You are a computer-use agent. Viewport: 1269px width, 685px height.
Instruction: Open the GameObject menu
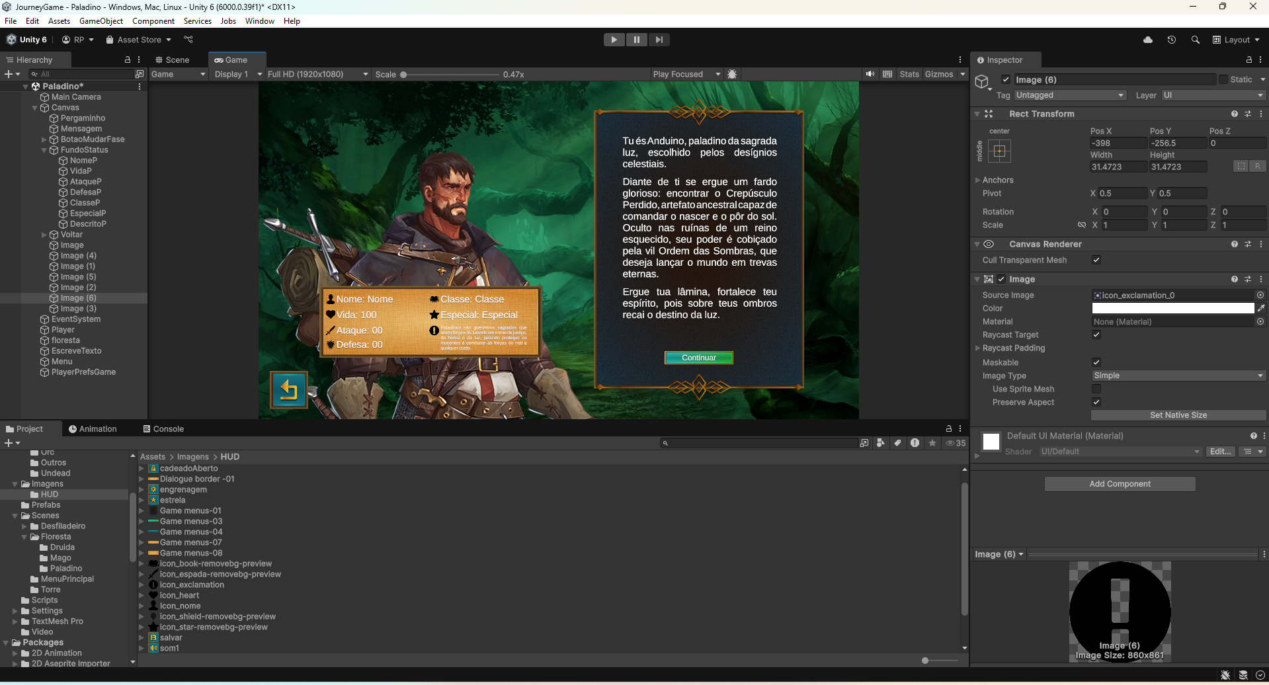pyautogui.click(x=101, y=21)
